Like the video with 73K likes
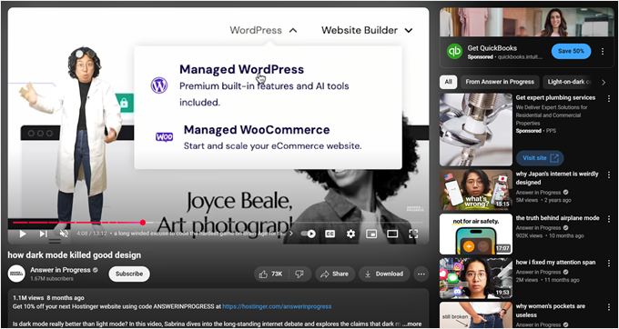The image size is (619, 329). (271, 274)
